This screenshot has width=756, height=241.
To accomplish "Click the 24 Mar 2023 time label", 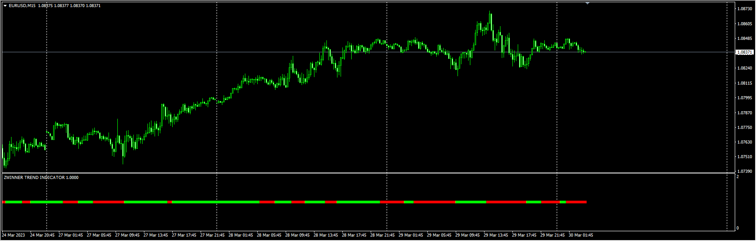I will pyautogui.click(x=13, y=235).
